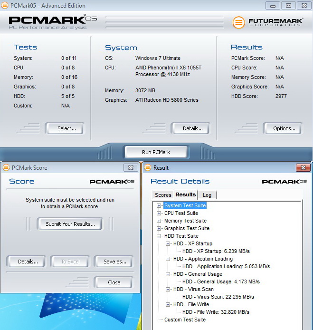313x330 pixels.
Task: Click the PCMark Score window title icon
Action: tap(6, 167)
